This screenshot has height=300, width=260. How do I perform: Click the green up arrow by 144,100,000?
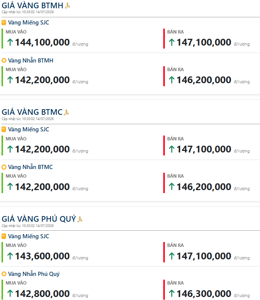10,42
